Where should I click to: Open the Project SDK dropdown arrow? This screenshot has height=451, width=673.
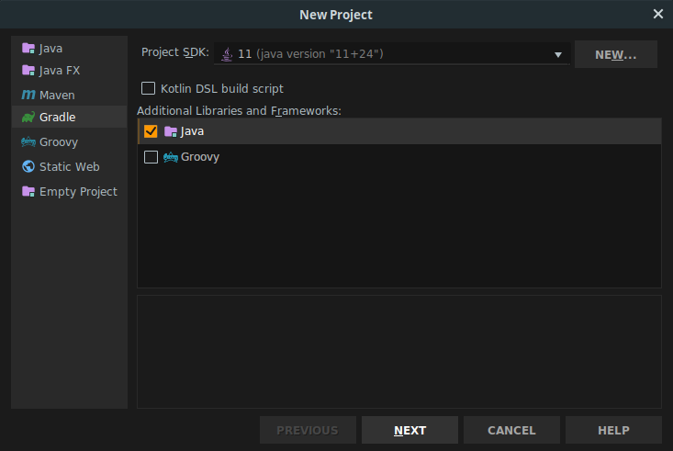pos(558,54)
